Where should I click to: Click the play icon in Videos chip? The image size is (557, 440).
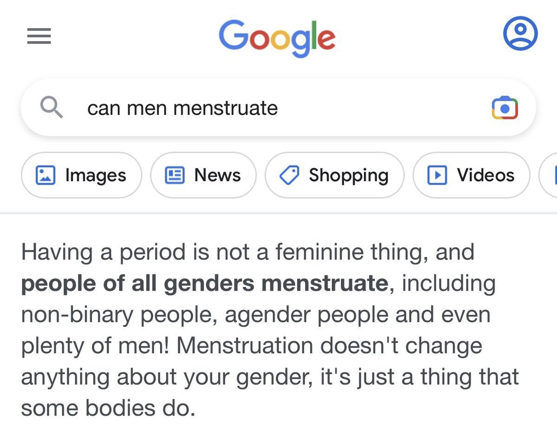(x=436, y=175)
